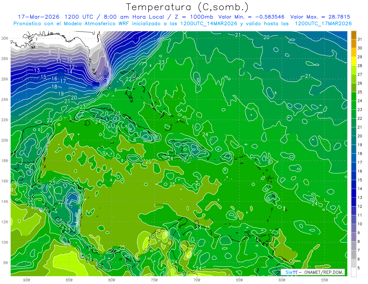The width and height of the screenshot is (368, 284).
Task: Click the 26N latitude axis label
Action: [x=5, y=79]
